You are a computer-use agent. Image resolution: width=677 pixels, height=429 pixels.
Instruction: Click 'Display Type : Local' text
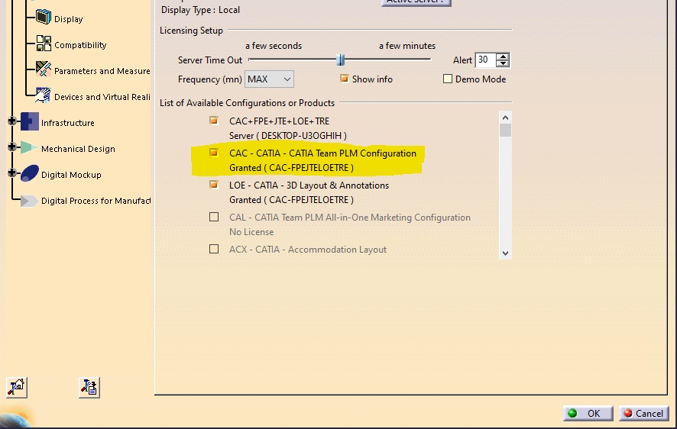(200, 10)
